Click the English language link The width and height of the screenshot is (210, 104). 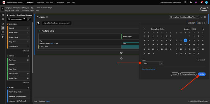point(48,101)
